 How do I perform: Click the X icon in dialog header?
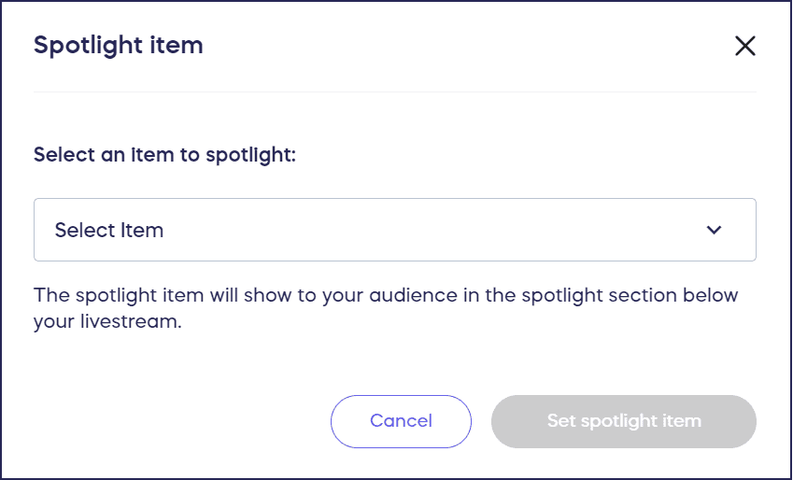click(x=744, y=46)
